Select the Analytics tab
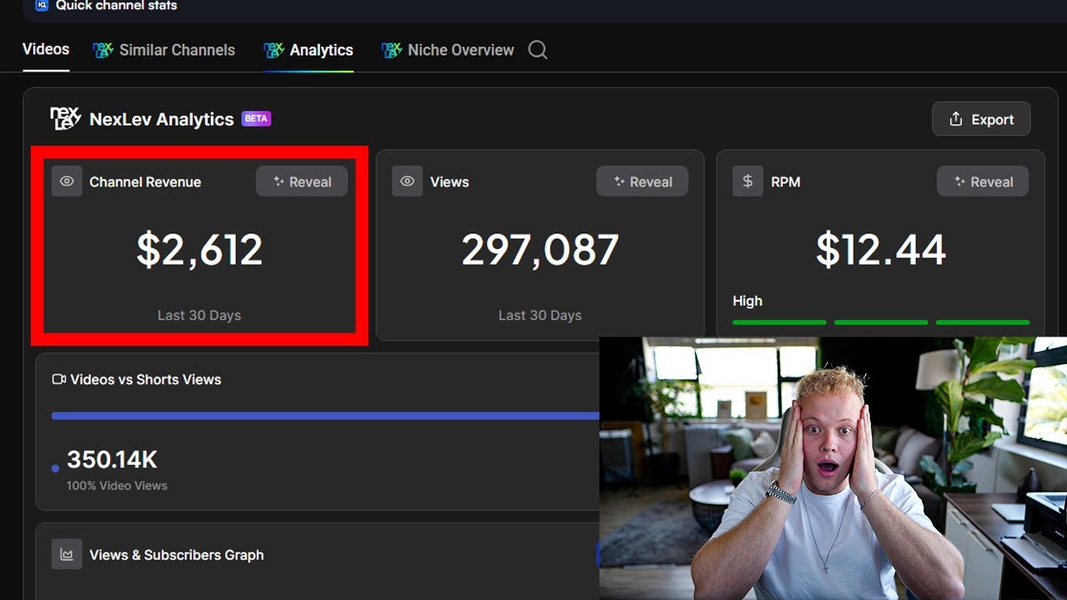 (x=308, y=50)
